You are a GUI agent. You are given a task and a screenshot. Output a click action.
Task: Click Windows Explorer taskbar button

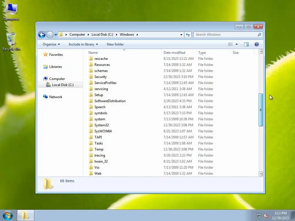(26, 215)
